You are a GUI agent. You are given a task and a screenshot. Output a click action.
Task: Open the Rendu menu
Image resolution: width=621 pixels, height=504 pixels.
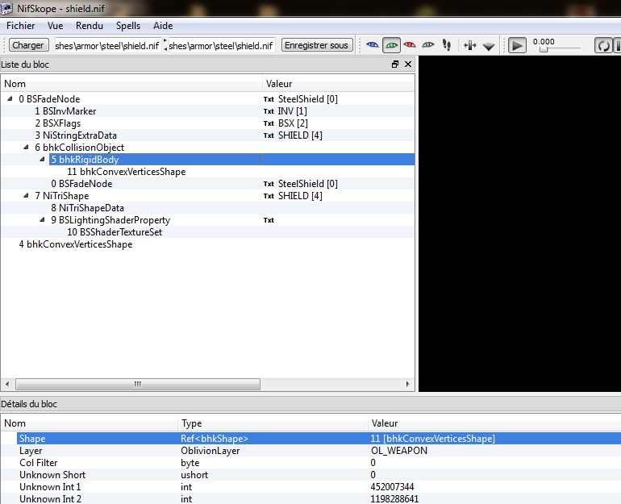point(90,26)
